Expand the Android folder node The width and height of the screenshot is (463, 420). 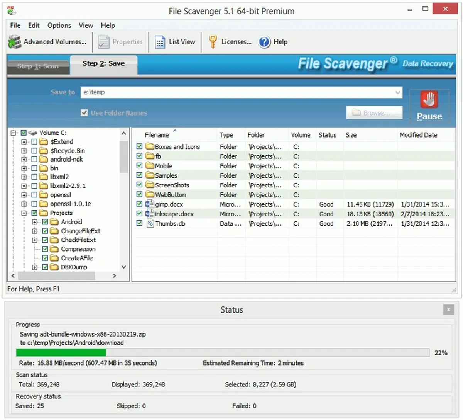tap(35, 222)
